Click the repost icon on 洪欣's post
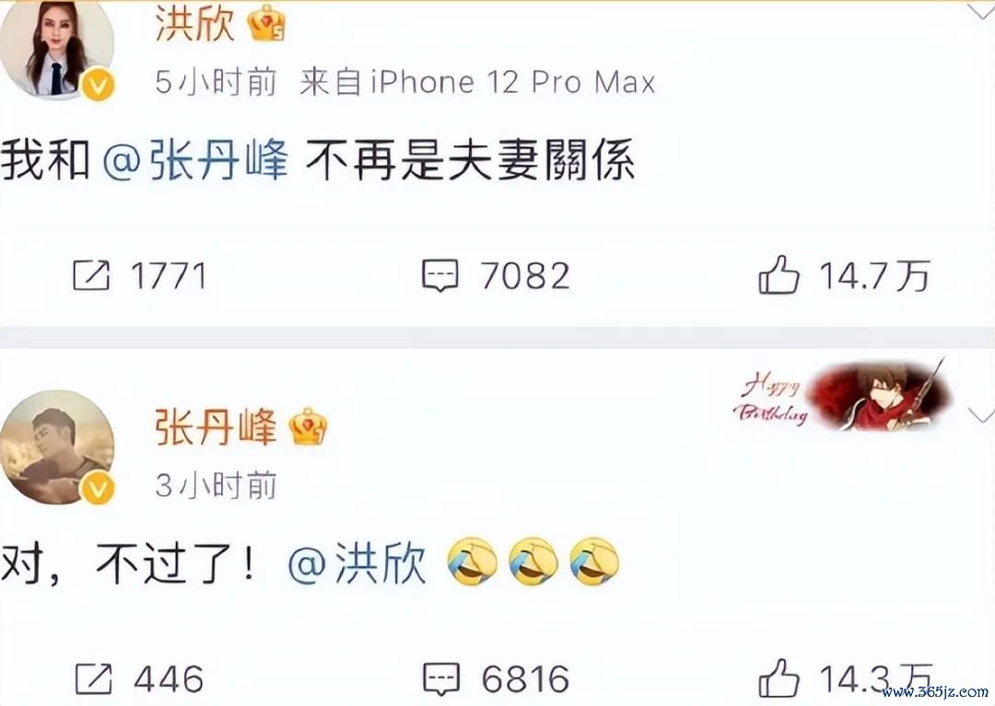The image size is (995, 706). tap(91, 276)
